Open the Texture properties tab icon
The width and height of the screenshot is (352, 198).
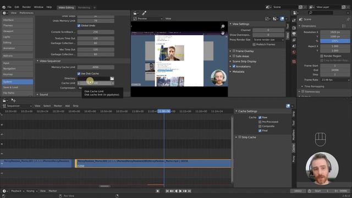pyautogui.click(x=294, y=62)
